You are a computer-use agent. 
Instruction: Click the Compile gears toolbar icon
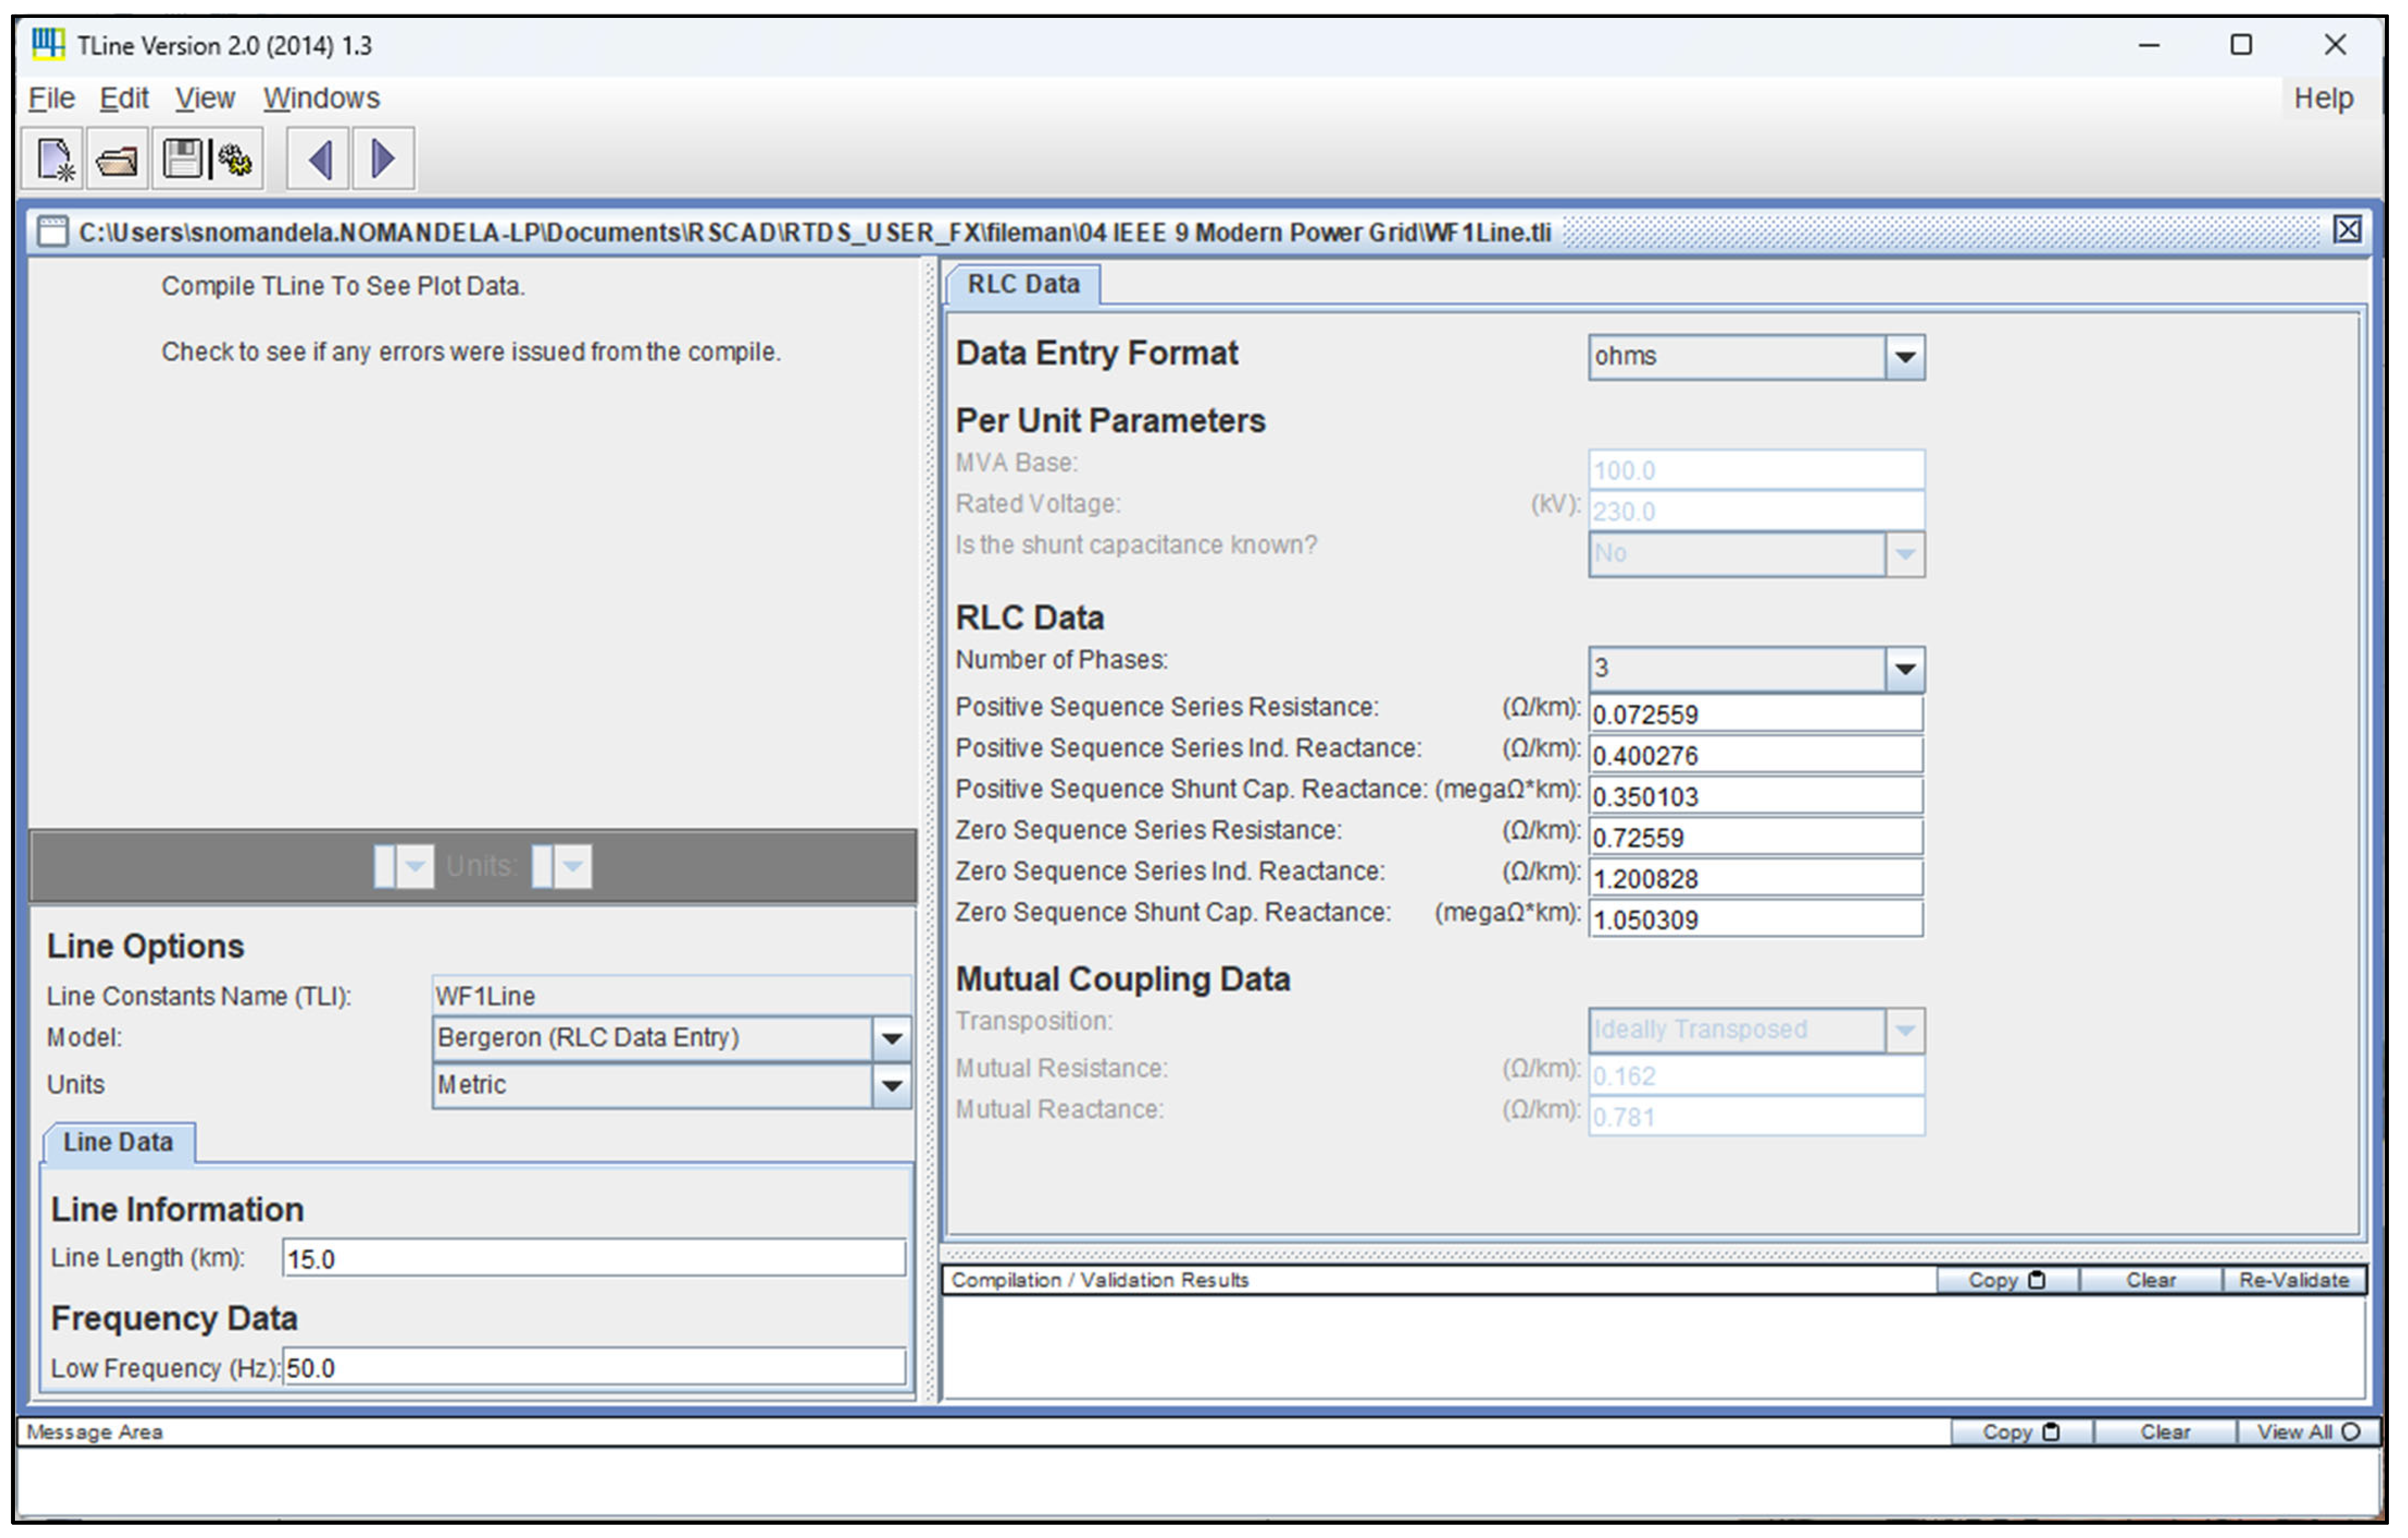click(x=236, y=159)
